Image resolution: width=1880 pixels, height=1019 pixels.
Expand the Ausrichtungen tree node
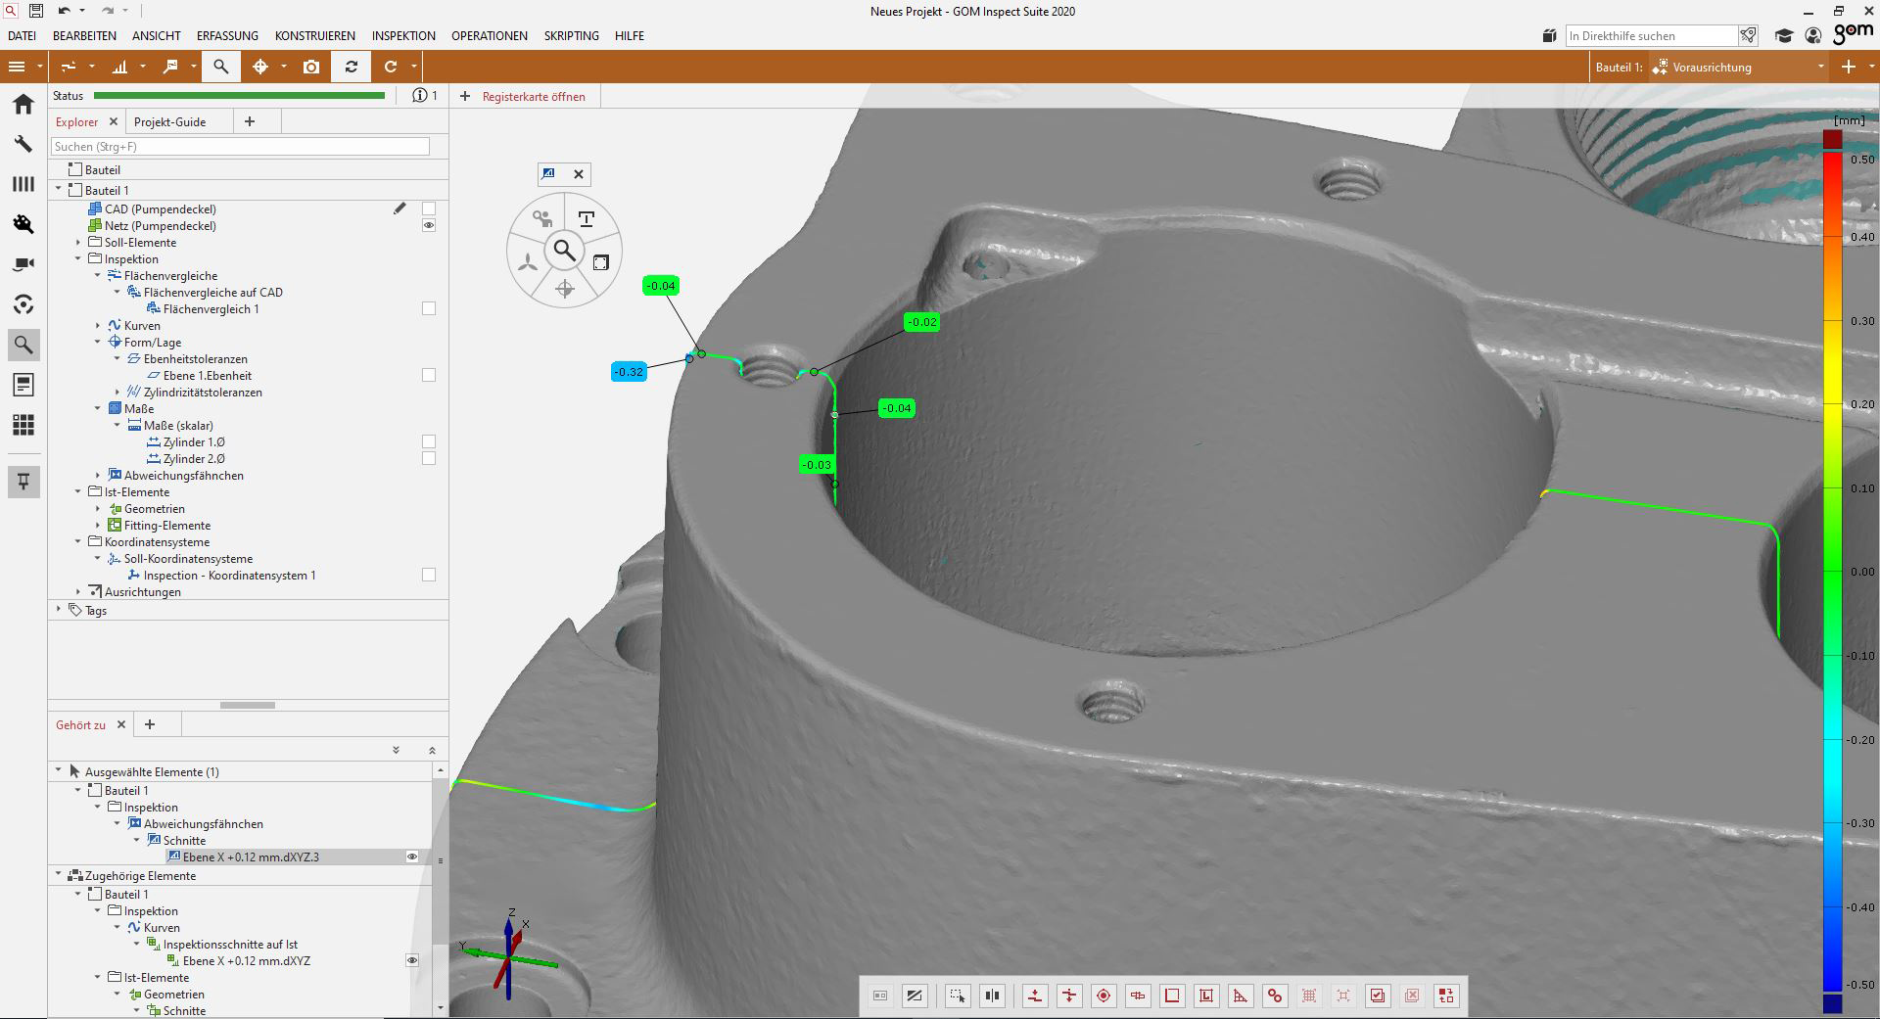[78, 591]
